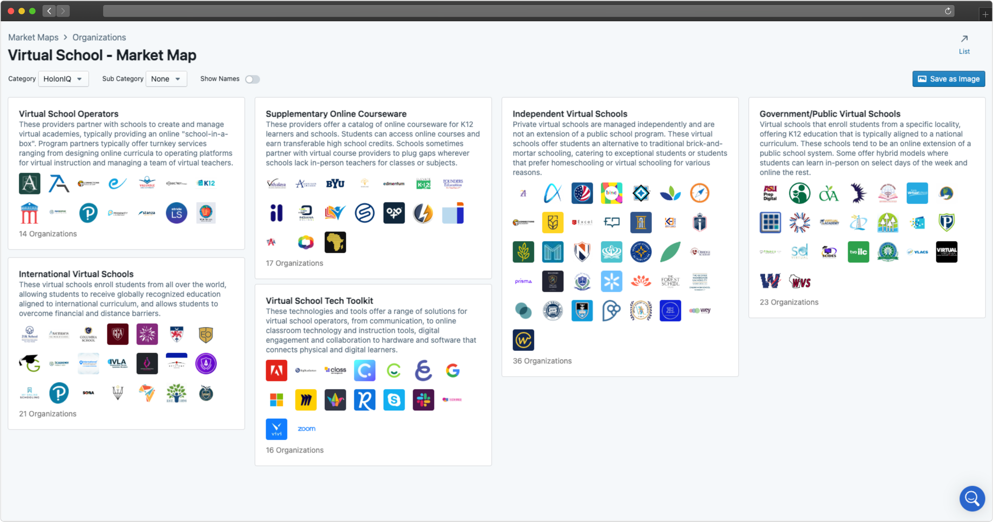Click the Virtual School Tech Toolkit heading

319,301
